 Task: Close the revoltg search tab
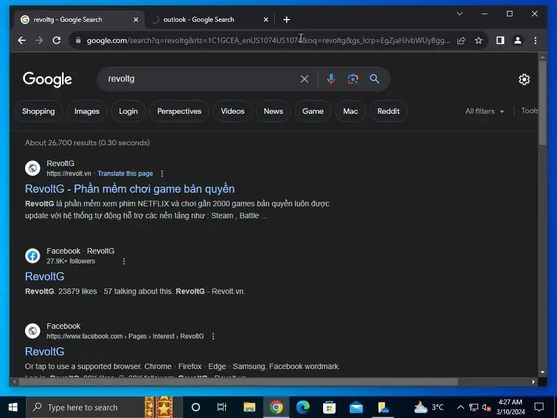tap(135, 20)
